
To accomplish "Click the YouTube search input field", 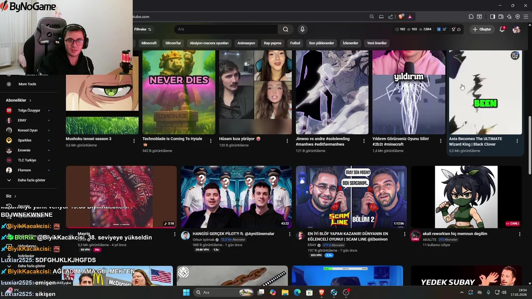I will pos(226,29).
